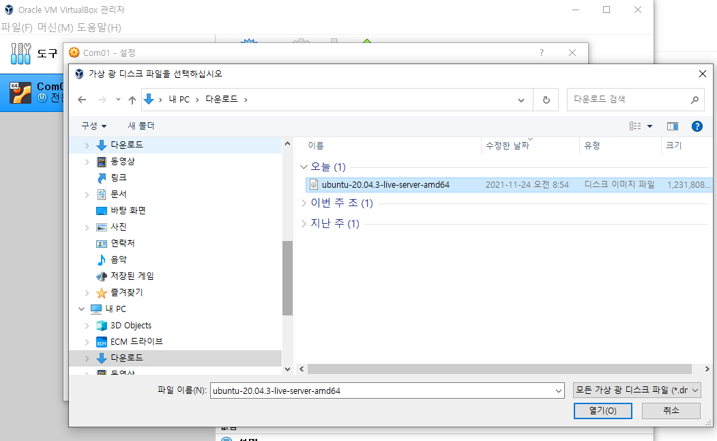Image resolution: width=717 pixels, height=441 pixels.
Task: Sort by 유형 column header
Action: (x=592, y=145)
